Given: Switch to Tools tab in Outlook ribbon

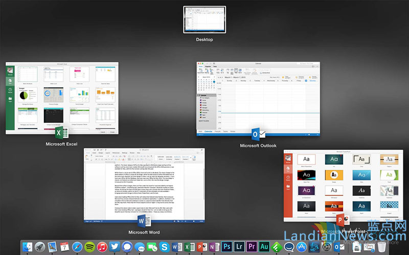Looking at the screenshot, I should 215,67.
